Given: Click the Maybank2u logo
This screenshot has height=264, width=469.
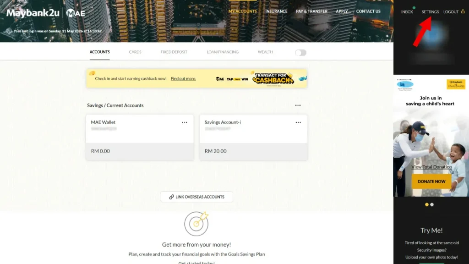Looking at the screenshot, I should (x=33, y=13).
